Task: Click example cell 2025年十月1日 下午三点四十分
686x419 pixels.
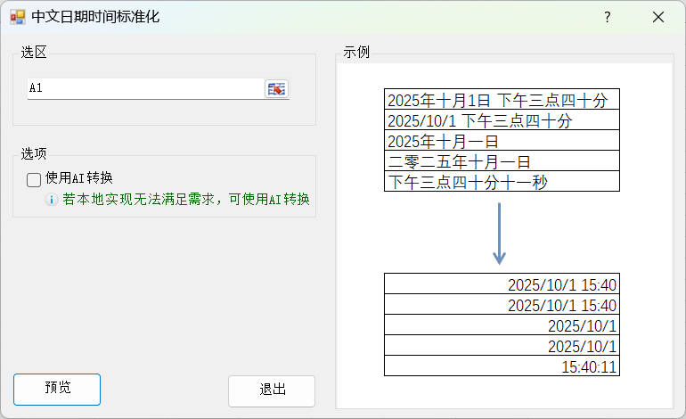Action: (501, 100)
